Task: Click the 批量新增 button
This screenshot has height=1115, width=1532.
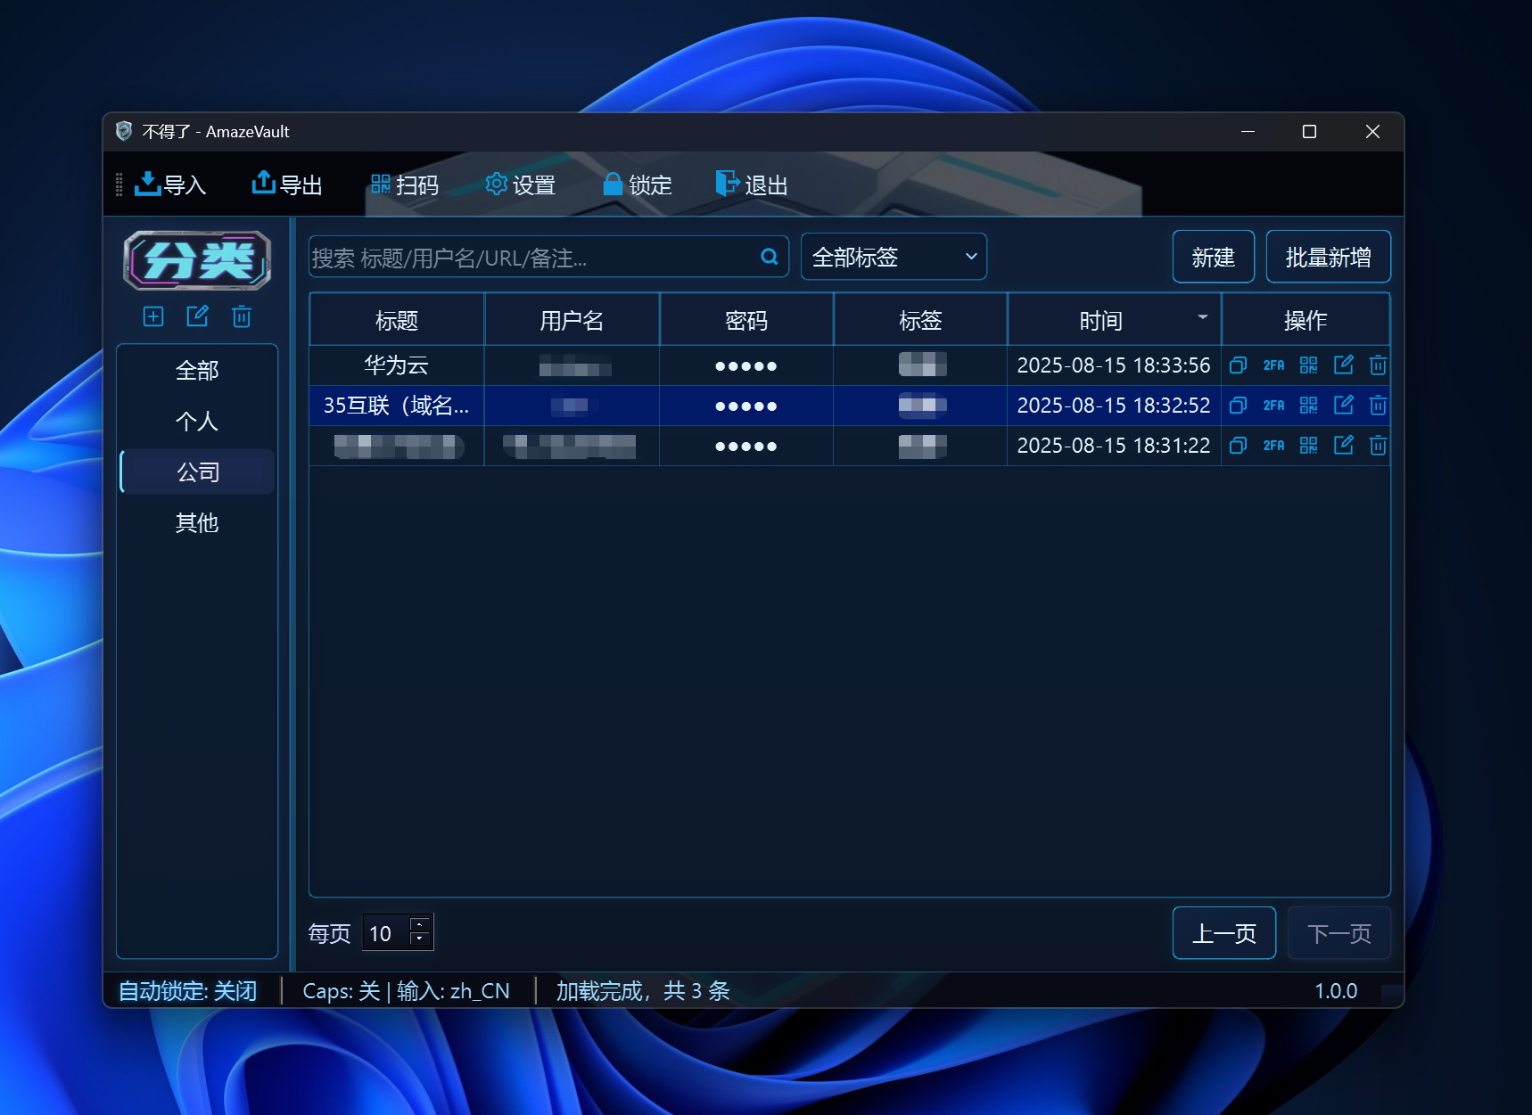Action: 1328,257
